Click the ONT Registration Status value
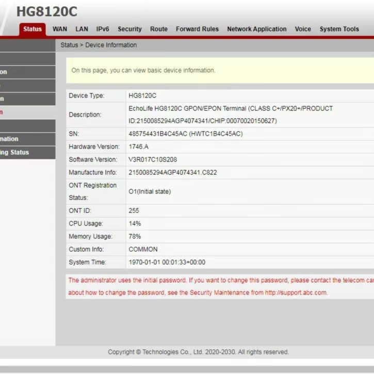 click(x=149, y=191)
